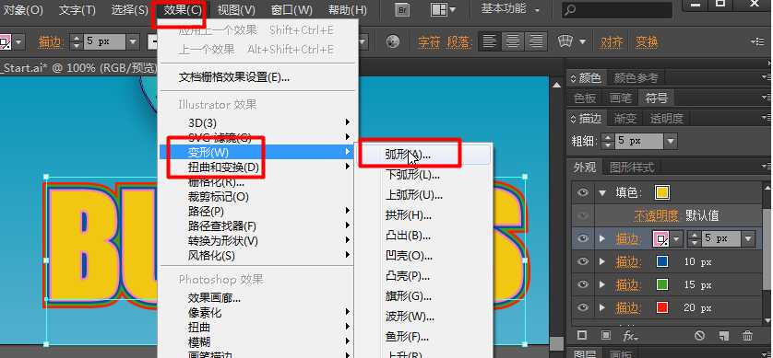The height and width of the screenshot is (358, 773).
Task: Open the 段落 panel link
Action: coord(458,42)
